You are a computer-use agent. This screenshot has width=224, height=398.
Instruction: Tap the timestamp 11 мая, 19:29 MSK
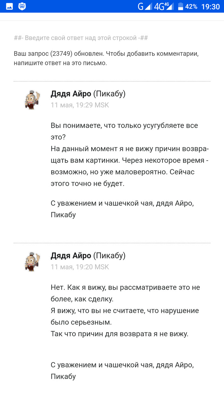(80, 105)
